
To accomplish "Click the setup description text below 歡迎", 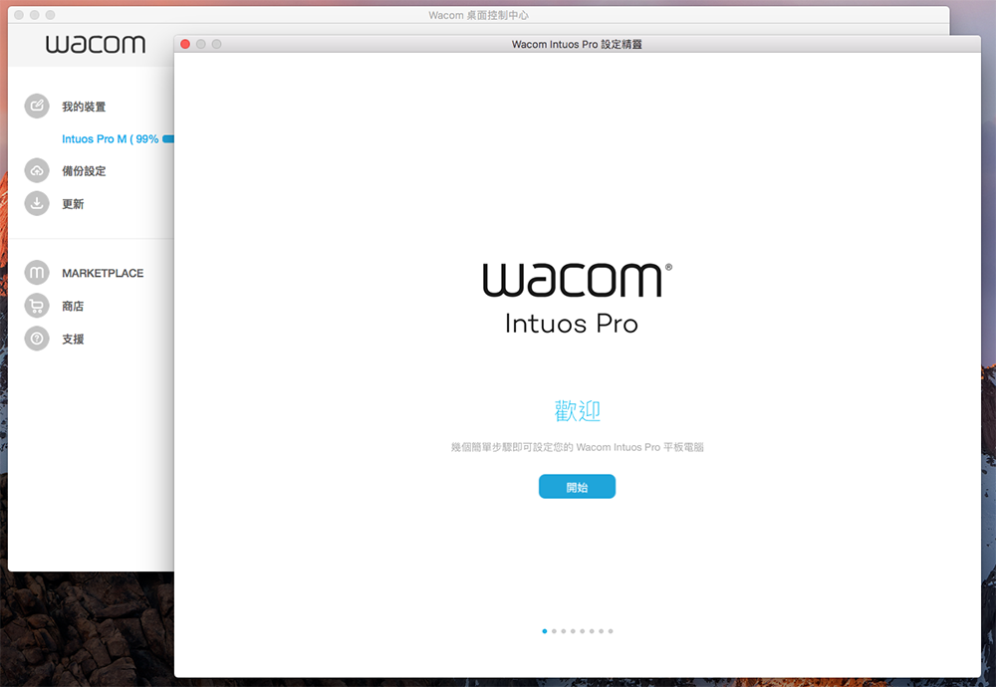I will click(x=577, y=447).
